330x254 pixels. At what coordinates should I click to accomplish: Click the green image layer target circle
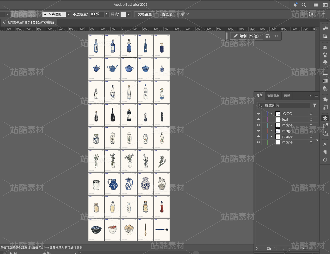[x=311, y=142]
